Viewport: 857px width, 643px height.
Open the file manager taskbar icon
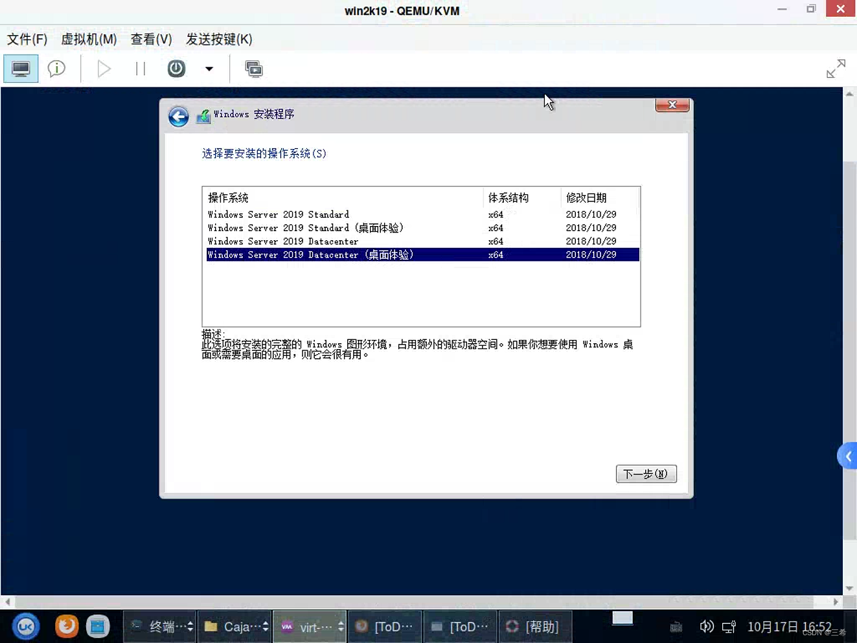tap(98, 626)
